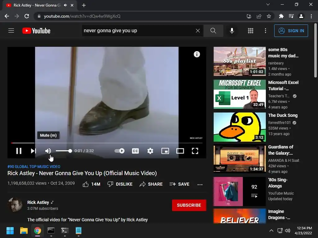Mute the video using the speaker icon
The image size is (318, 238).
(48, 151)
